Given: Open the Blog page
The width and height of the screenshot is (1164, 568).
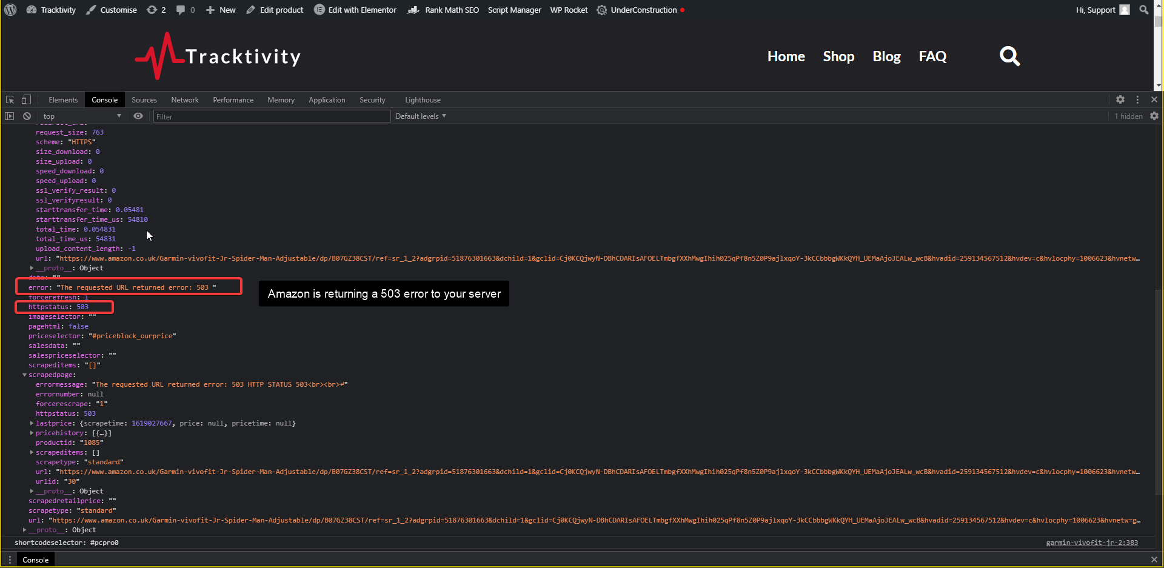Looking at the screenshot, I should tap(886, 56).
